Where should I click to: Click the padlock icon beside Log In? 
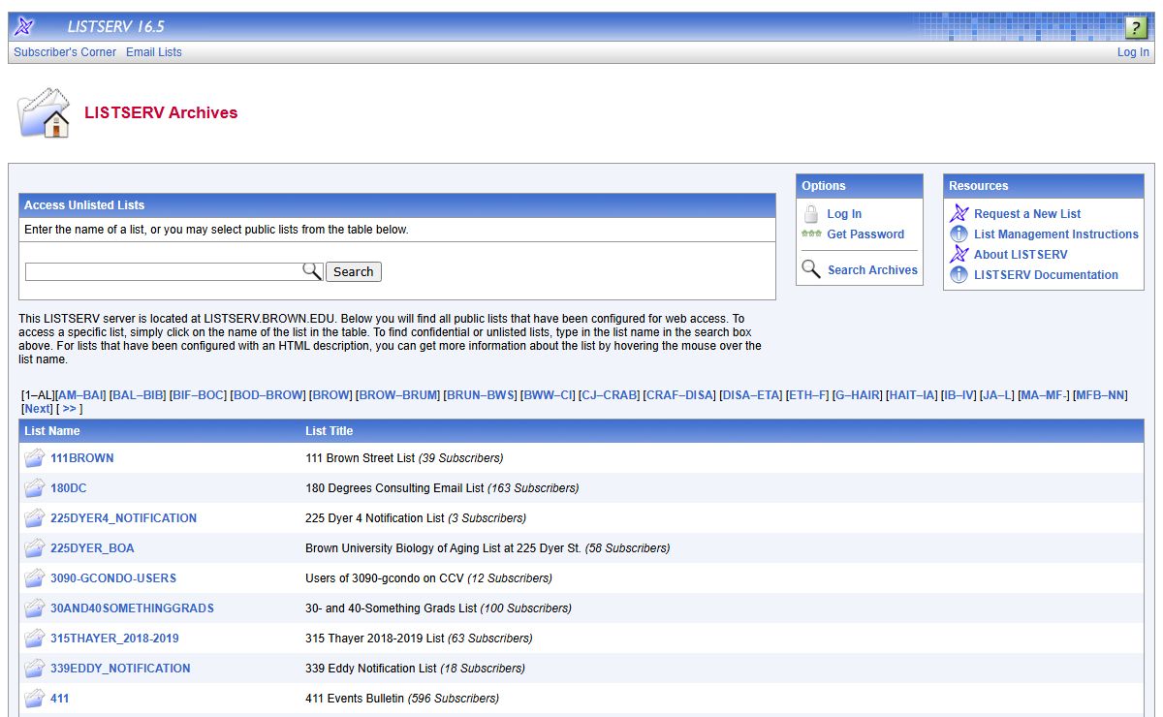[811, 214]
